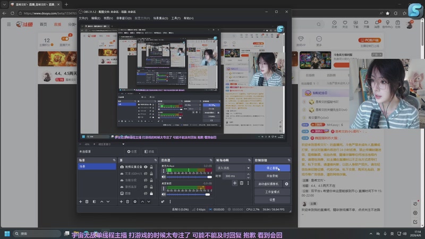Click the browser page vertical scrollbar
The width and height of the screenshot is (425, 239).
point(422,32)
